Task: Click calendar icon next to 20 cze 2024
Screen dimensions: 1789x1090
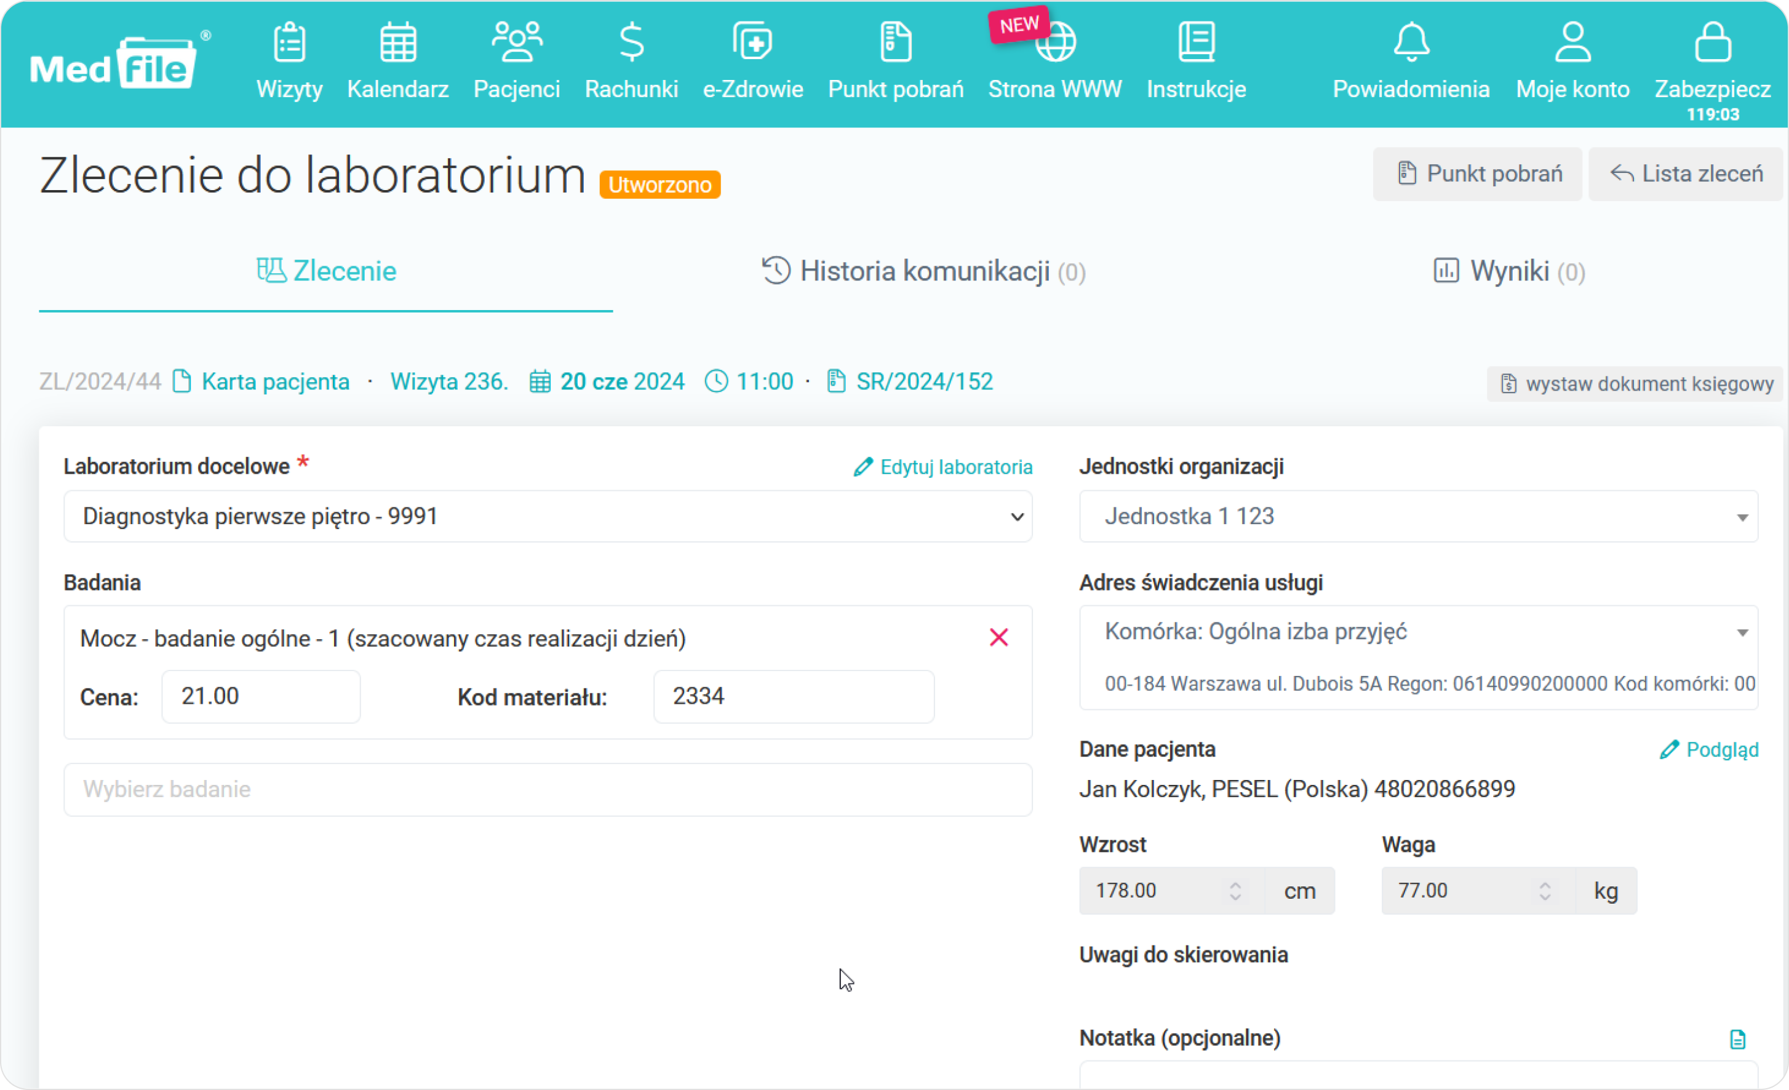Action: 540,381
